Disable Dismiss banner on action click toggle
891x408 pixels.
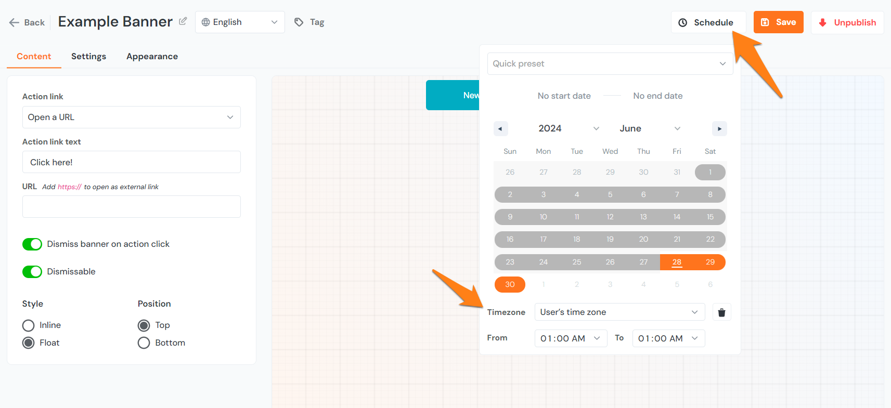(x=32, y=244)
